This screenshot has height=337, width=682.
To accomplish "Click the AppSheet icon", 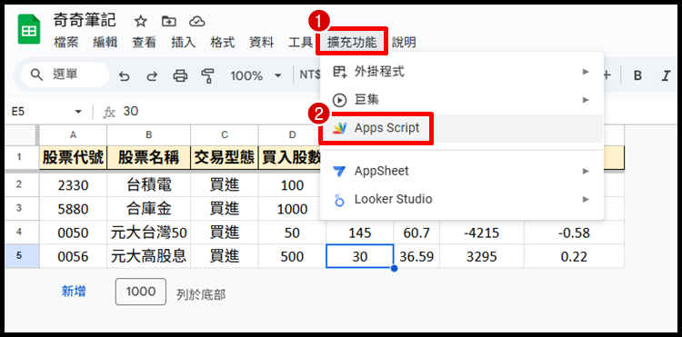I will coord(339,171).
